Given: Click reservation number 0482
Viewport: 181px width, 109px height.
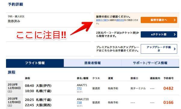Looking at the screenshot, I should pyautogui.click(x=168, y=88).
